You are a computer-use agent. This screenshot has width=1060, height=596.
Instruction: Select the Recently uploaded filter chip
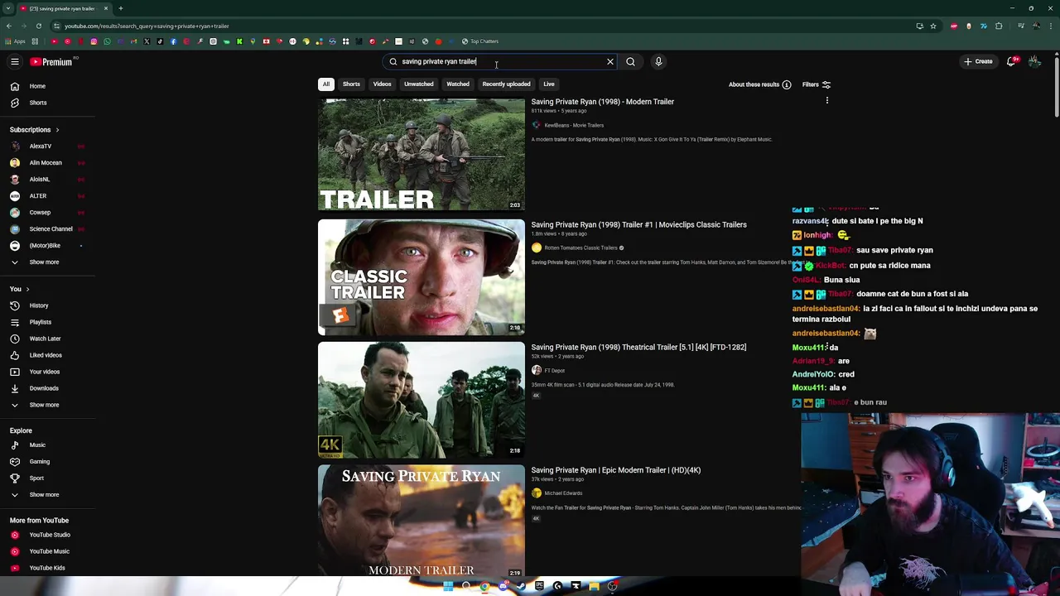coord(506,84)
